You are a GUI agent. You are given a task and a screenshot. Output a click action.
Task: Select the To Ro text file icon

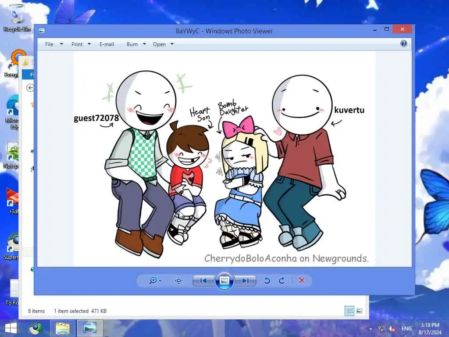tap(12, 292)
